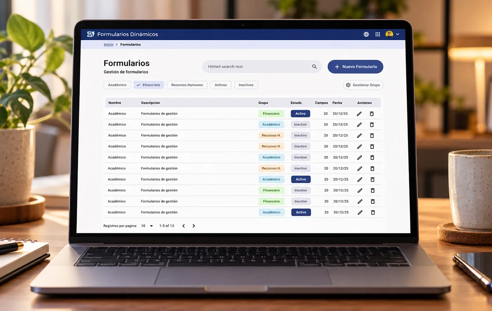Toggle the Activos filter chip
492x311 pixels.
coord(221,85)
